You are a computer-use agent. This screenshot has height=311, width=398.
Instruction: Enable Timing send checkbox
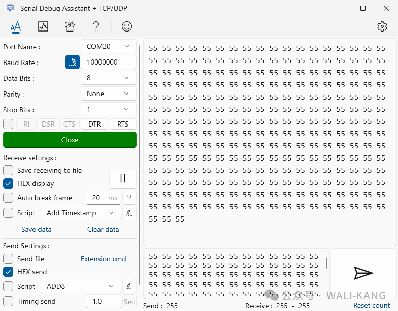(8, 301)
